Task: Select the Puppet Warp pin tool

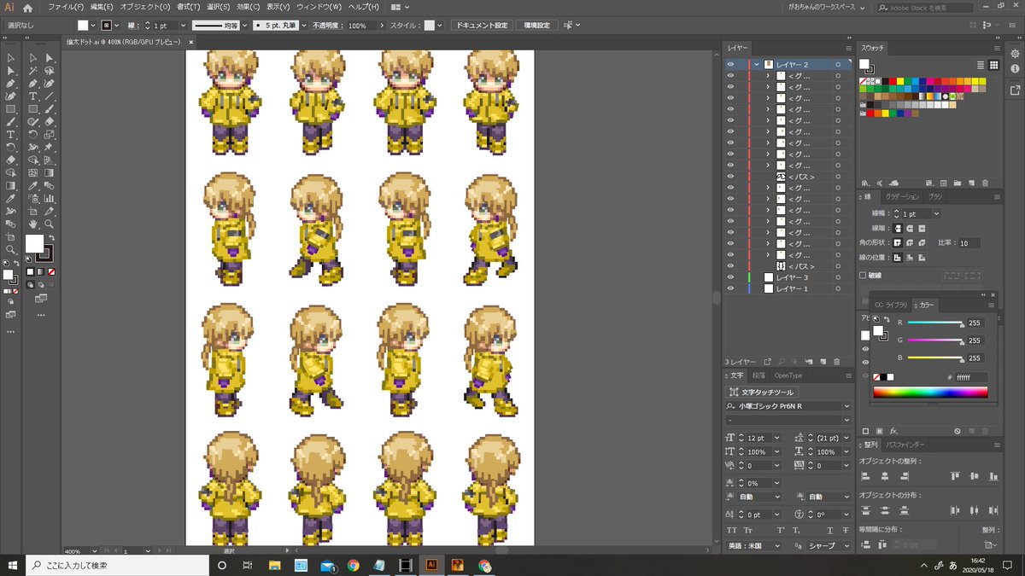Action: (49, 147)
